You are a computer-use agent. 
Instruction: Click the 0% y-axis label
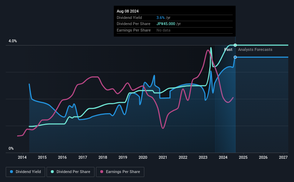(11, 148)
